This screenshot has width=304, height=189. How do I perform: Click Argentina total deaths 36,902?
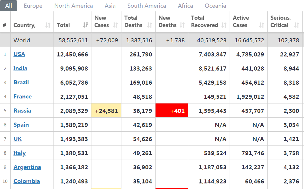pyautogui.click(x=143, y=167)
